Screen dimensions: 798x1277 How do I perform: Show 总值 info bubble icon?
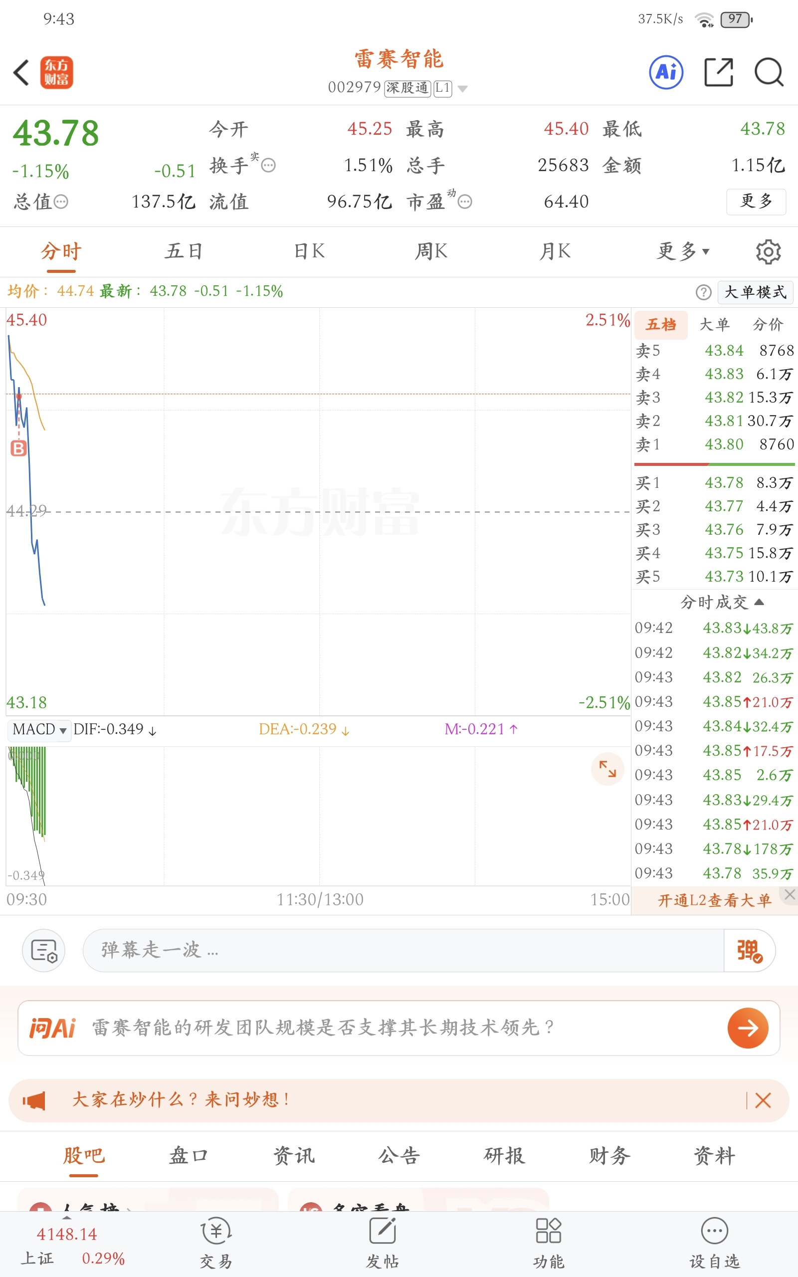61,202
